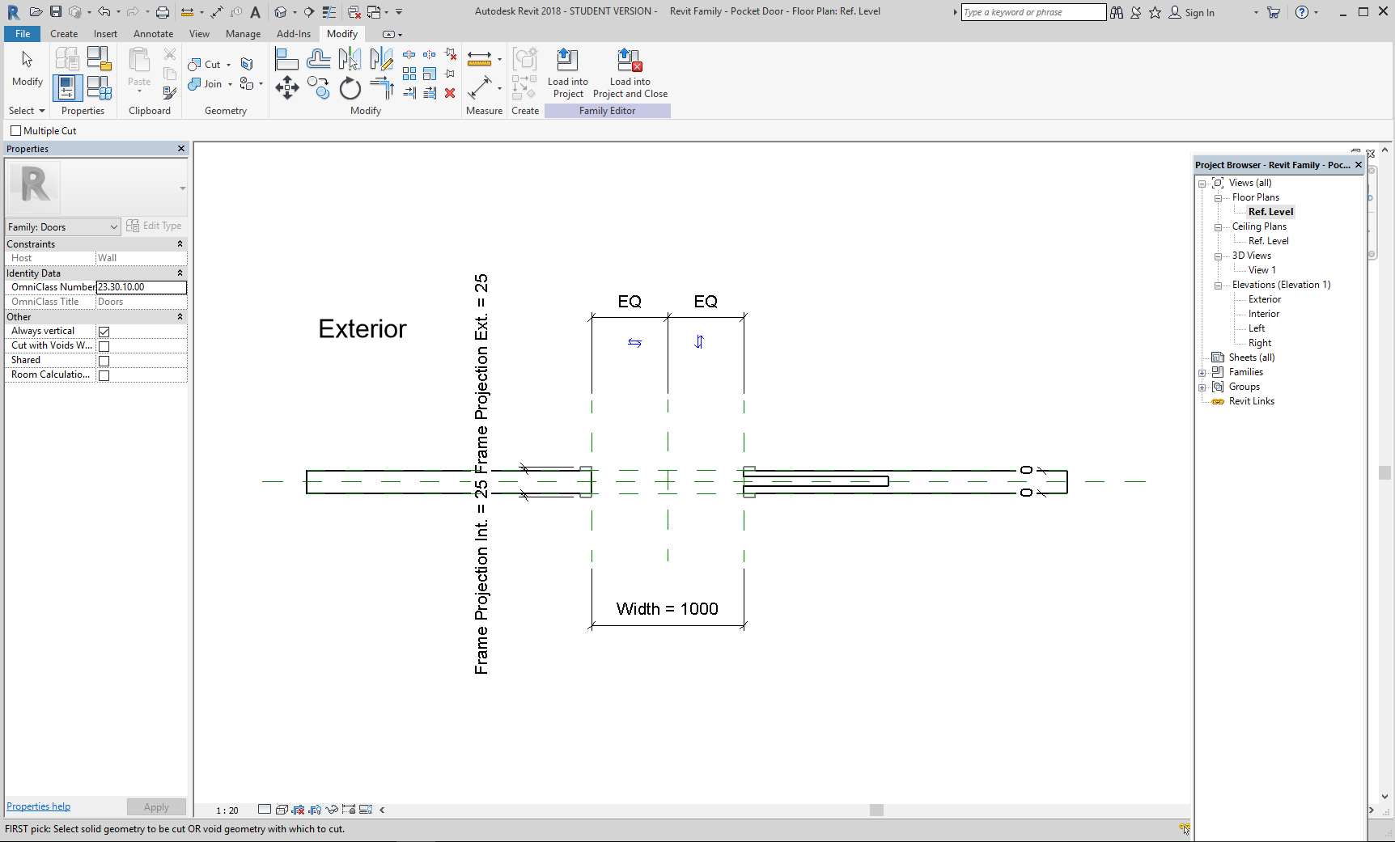This screenshot has width=1395, height=842.
Task: Click the Thin Lines icon
Action: [x=329, y=11]
